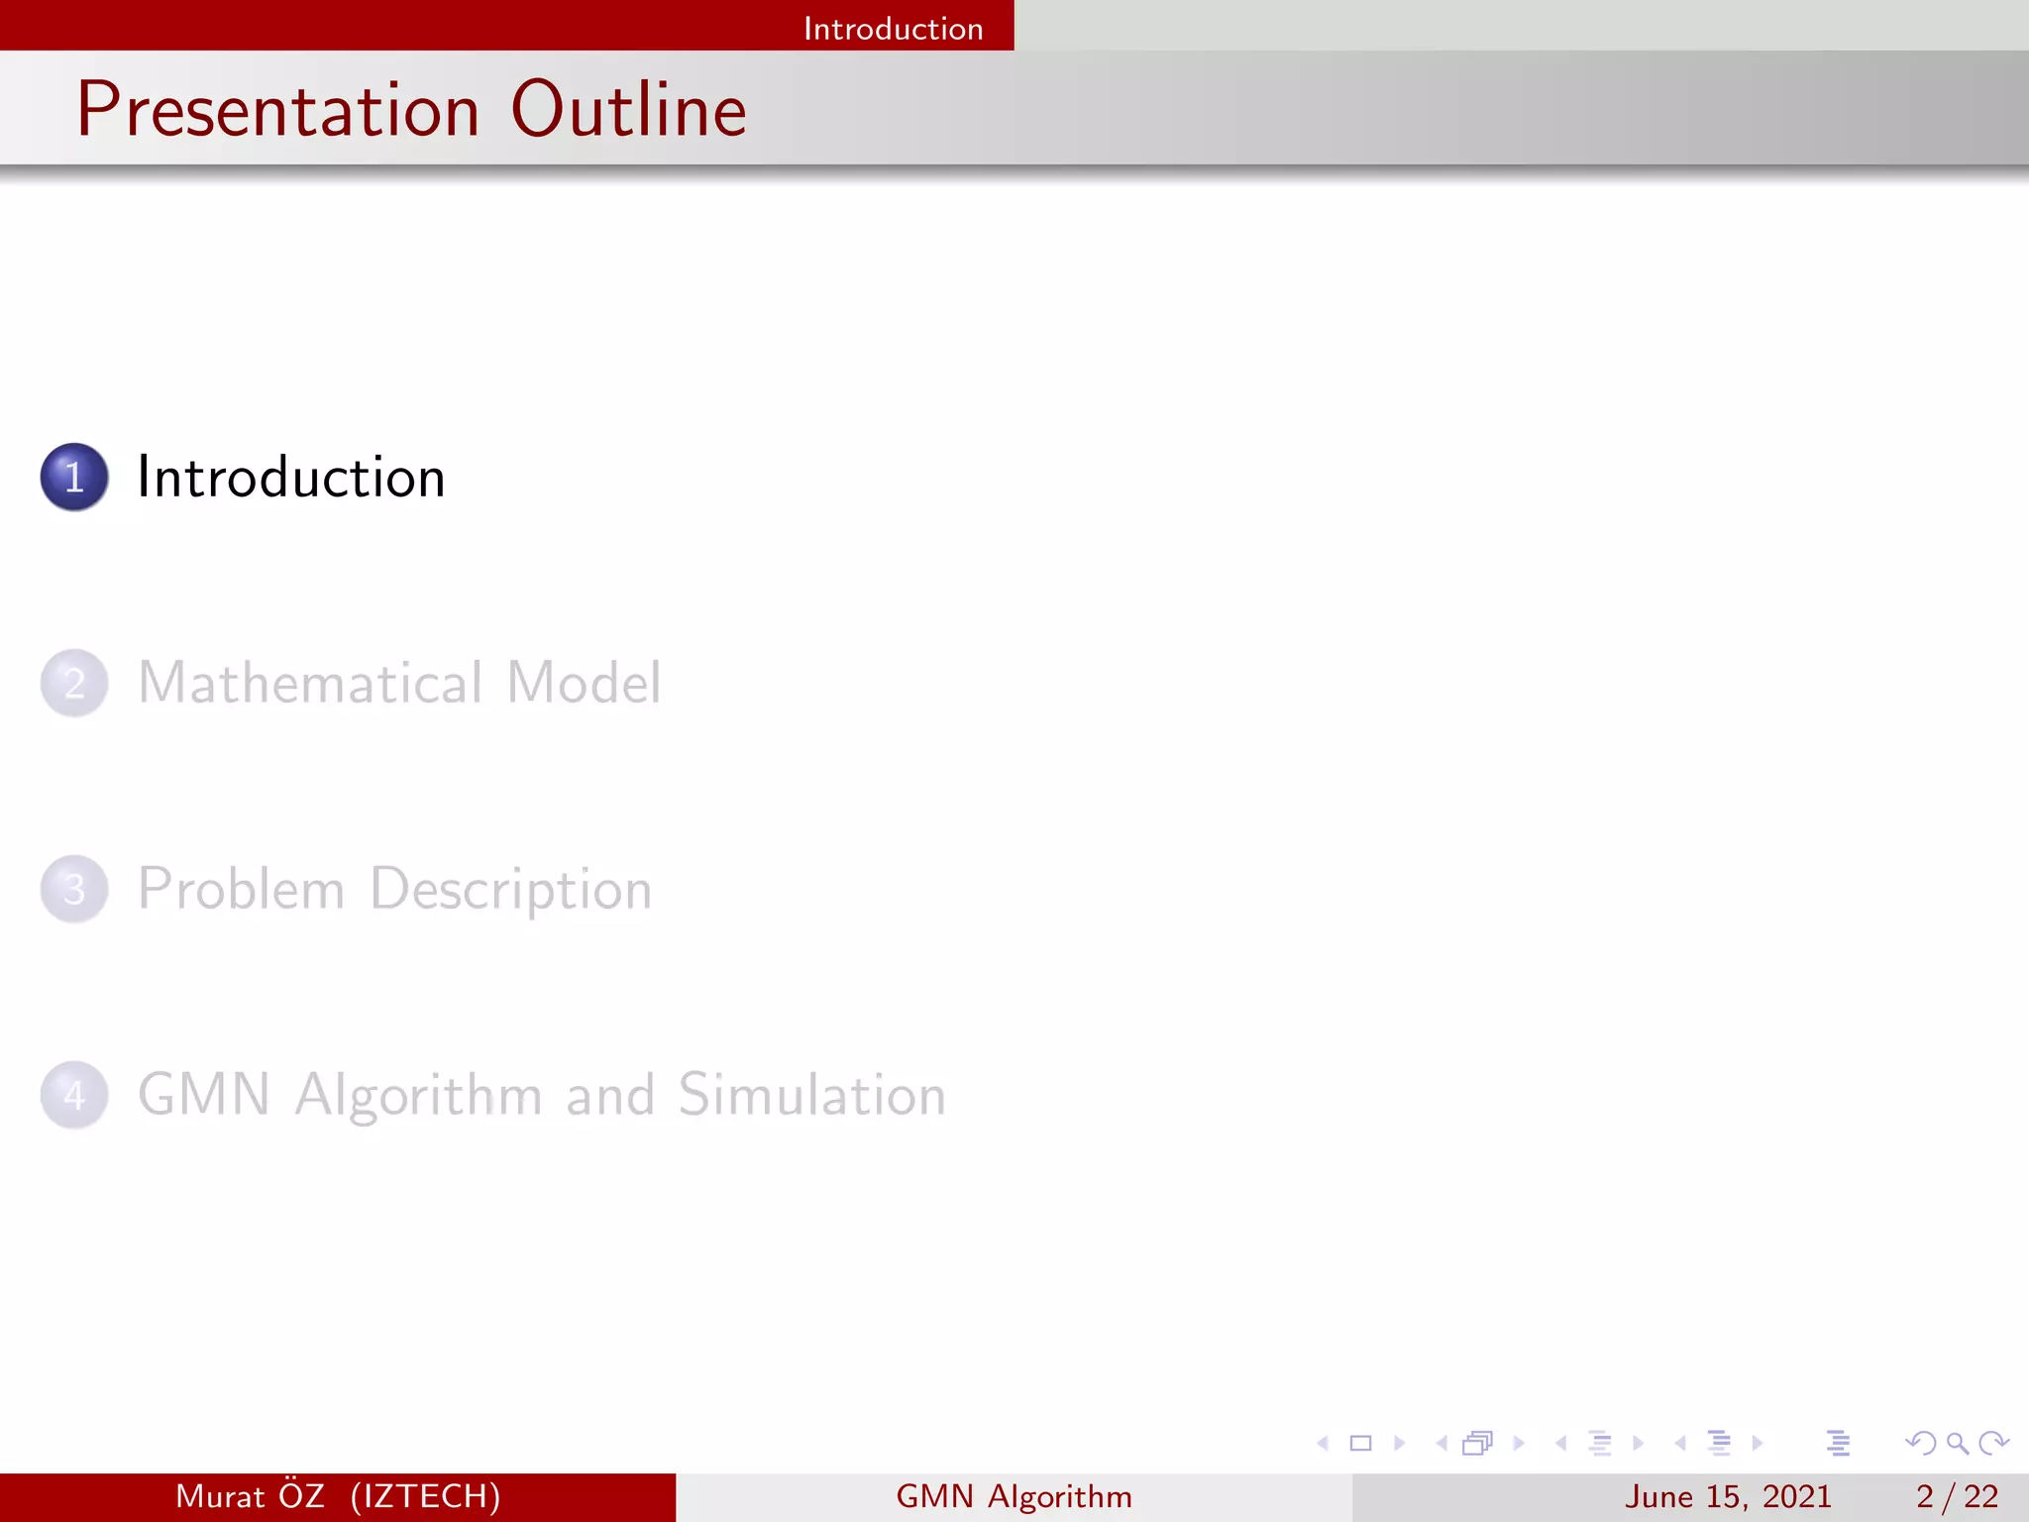2029x1522 pixels.
Task: Click the previous slide arrow in navigation bar
Action: (x=1323, y=1444)
